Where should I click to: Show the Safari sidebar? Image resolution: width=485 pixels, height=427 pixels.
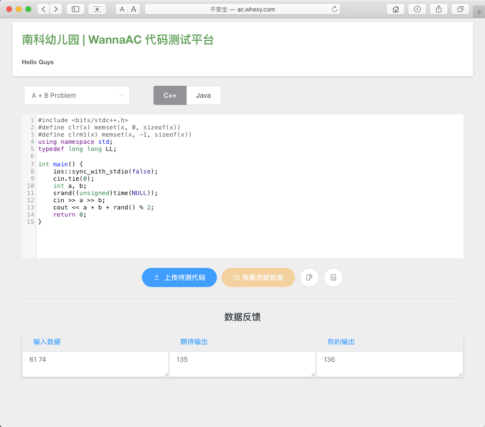pos(75,9)
